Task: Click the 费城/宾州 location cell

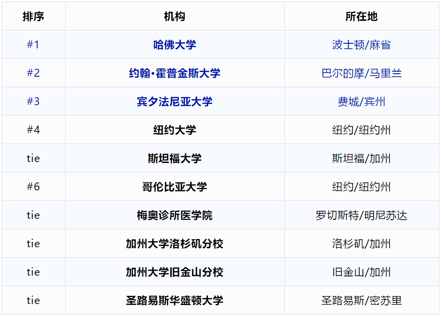Action: pyautogui.click(x=361, y=102)
